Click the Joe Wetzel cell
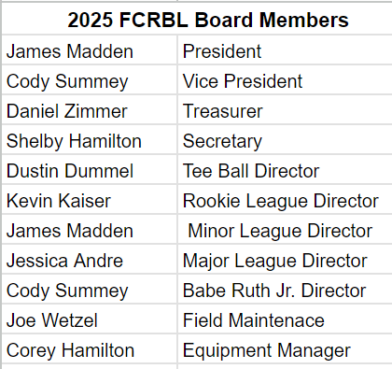This screenshot has width=392, height=369. (90, 319)
